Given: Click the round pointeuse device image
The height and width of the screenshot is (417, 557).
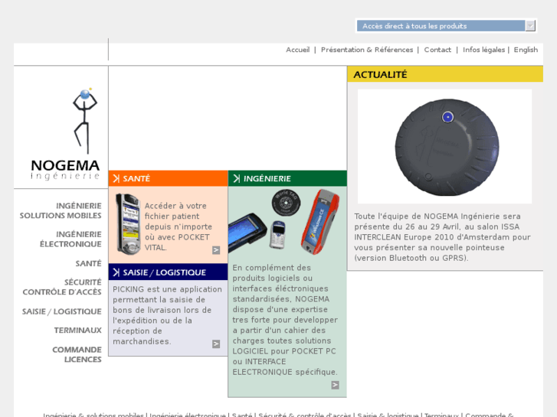Looking at the screenshot, I should [447, 147].
